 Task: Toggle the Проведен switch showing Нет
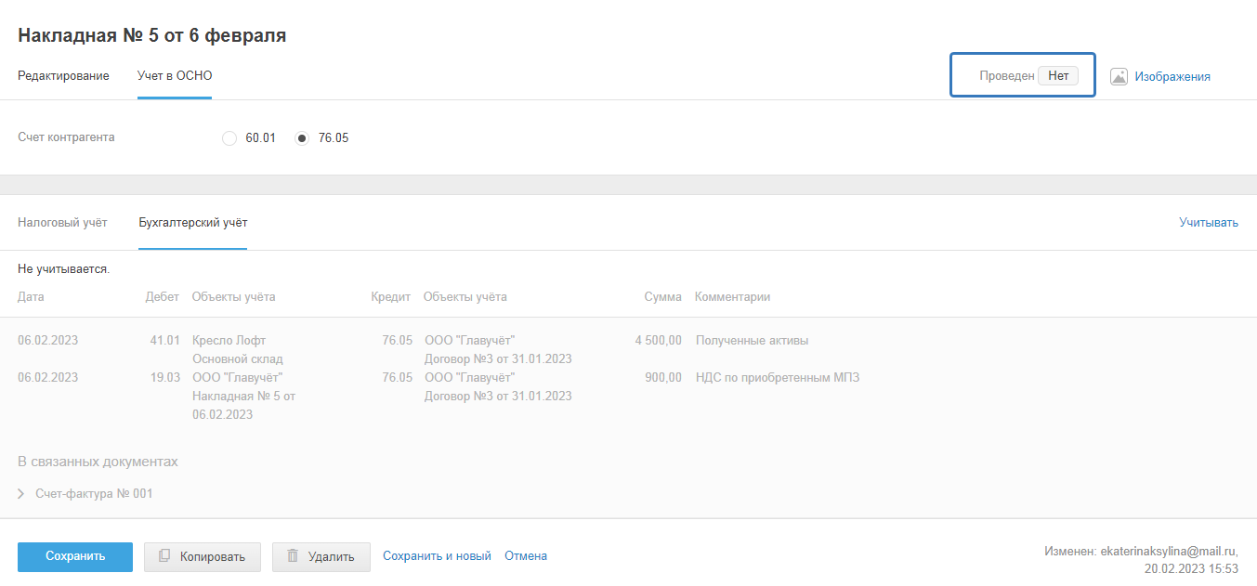[x=1058, y=76]
